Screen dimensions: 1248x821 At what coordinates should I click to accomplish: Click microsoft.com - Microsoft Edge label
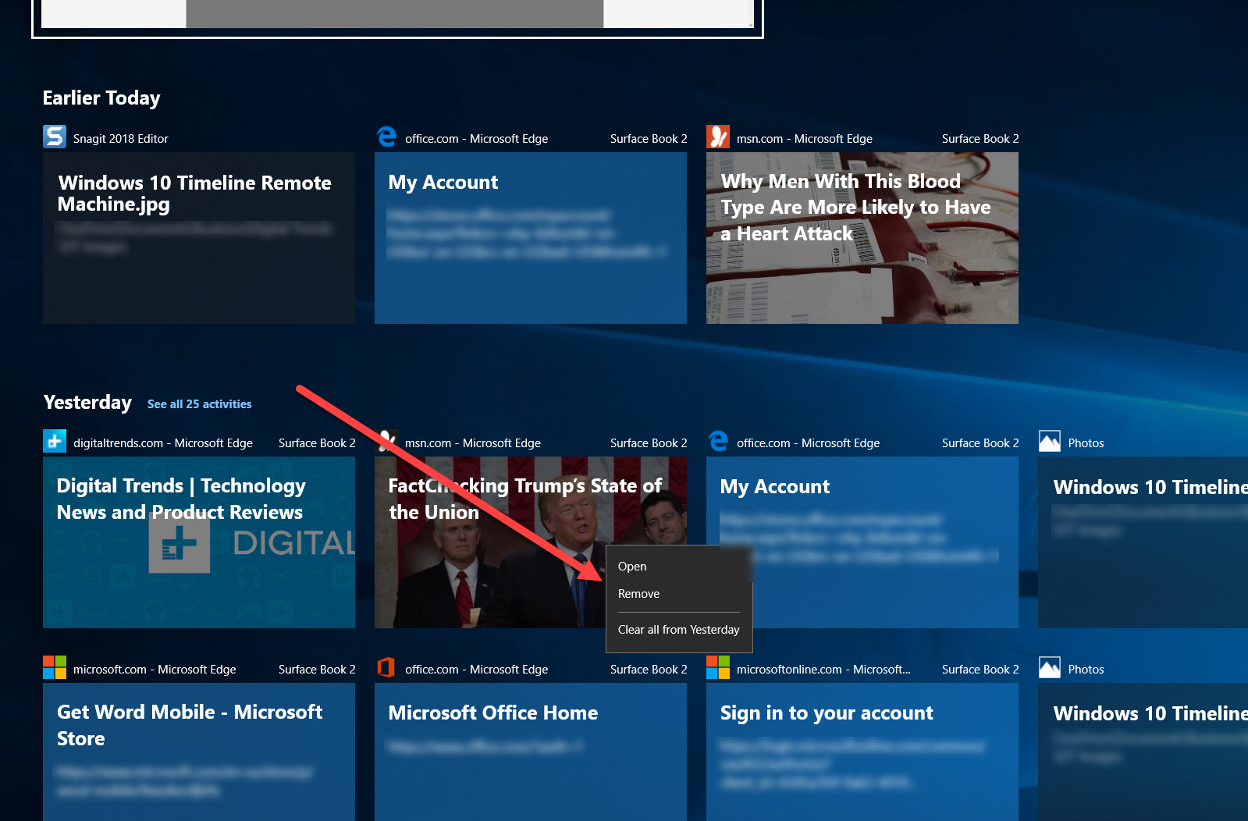pos(155,669)
